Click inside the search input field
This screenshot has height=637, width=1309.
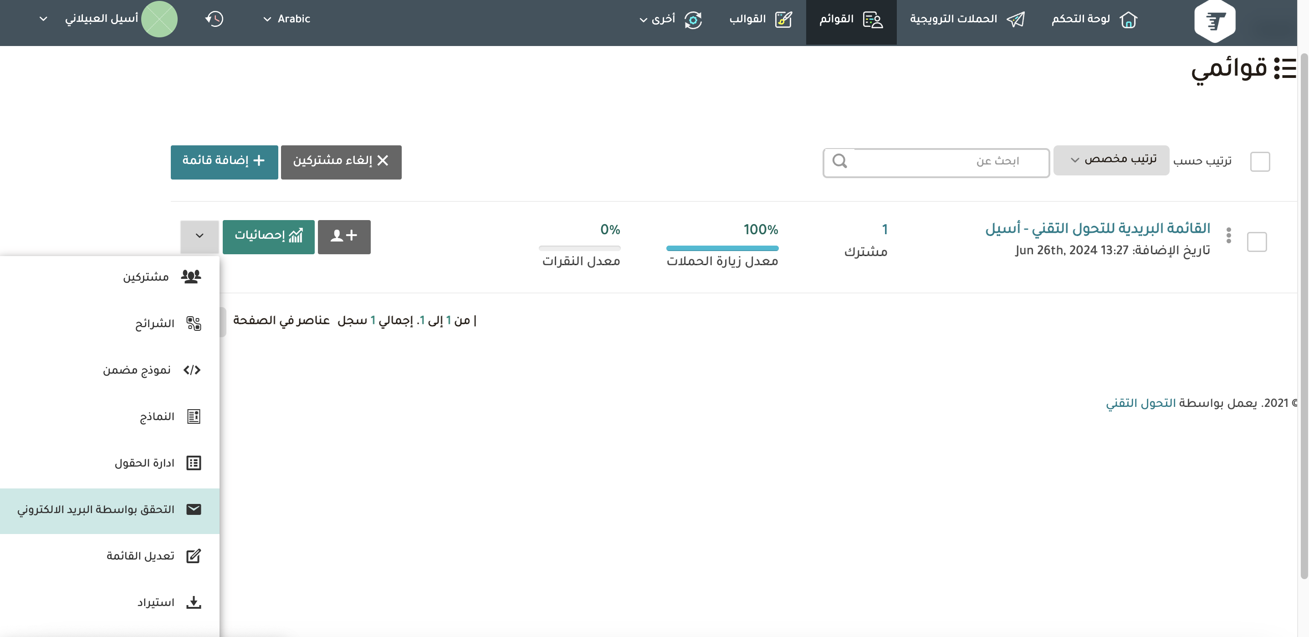(x=945, y=162)
